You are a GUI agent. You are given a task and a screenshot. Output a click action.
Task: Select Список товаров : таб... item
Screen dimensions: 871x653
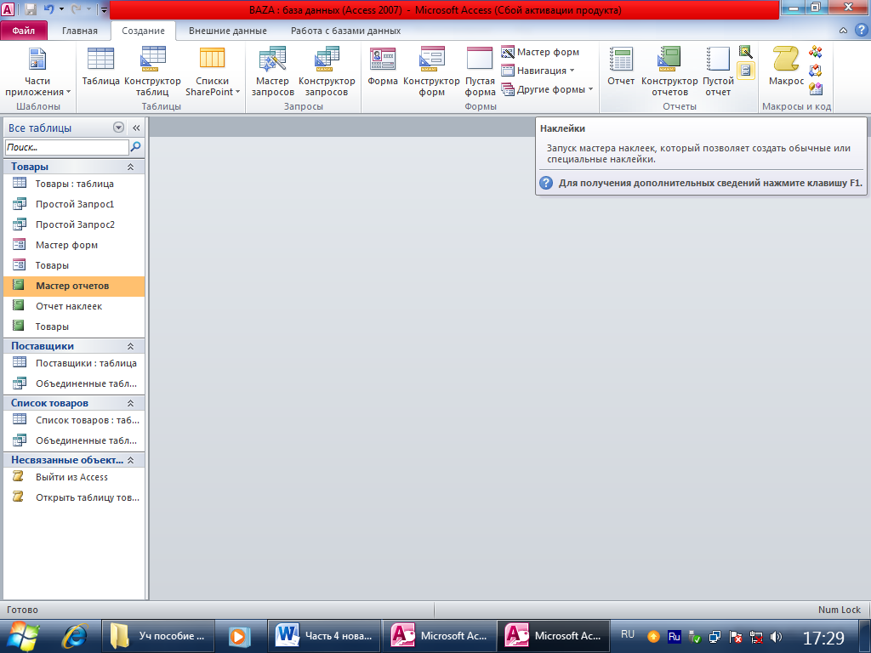(x=74, y=420)
